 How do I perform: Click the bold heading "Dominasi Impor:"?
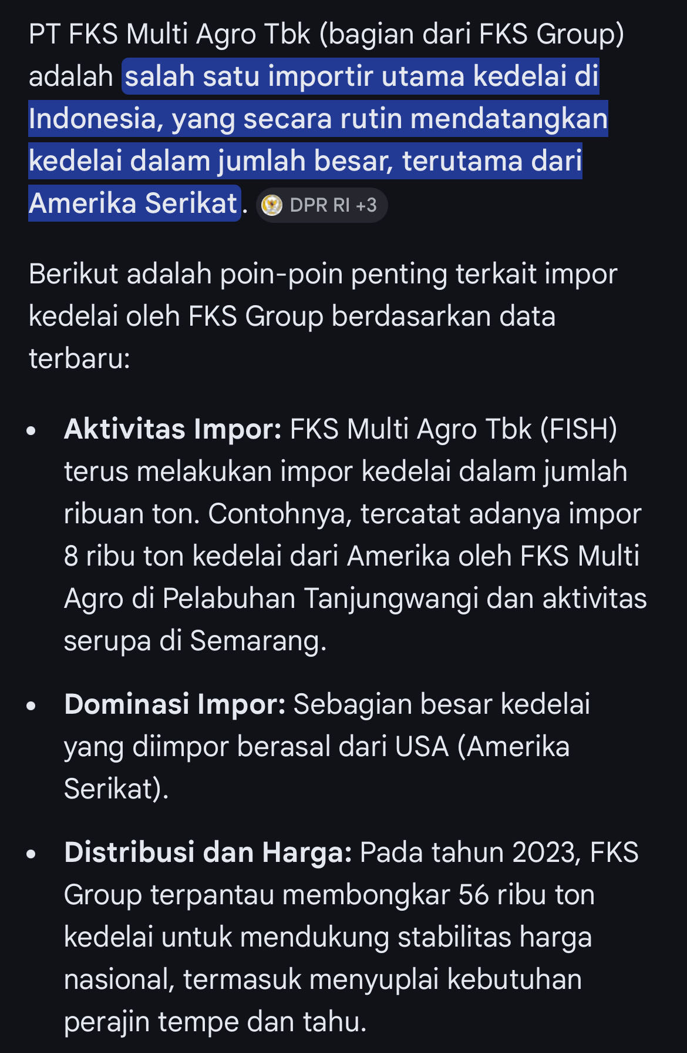tap(175, 704)
